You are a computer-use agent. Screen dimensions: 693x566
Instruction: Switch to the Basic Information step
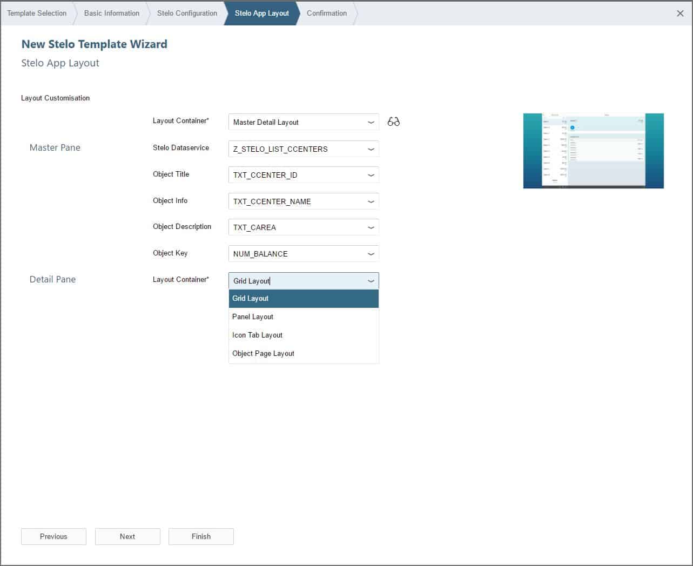point(111,14)
